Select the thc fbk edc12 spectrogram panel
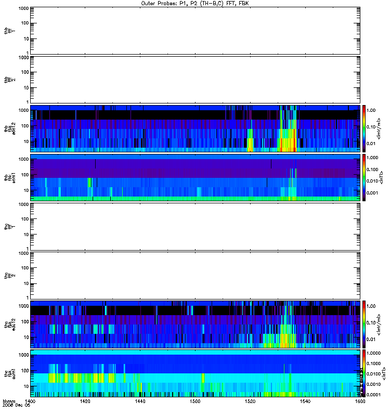 (x=196, y=324)
